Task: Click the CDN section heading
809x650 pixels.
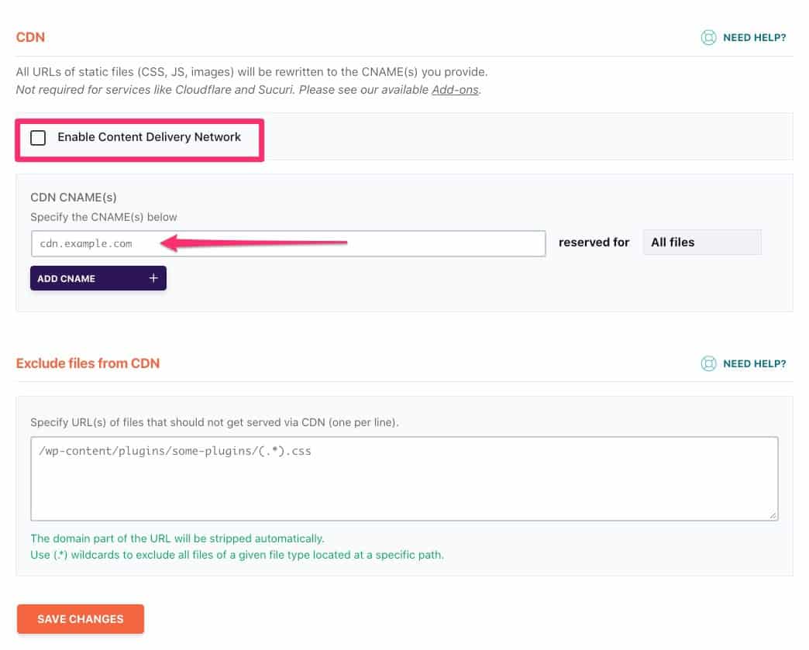Action: [29, 36]
